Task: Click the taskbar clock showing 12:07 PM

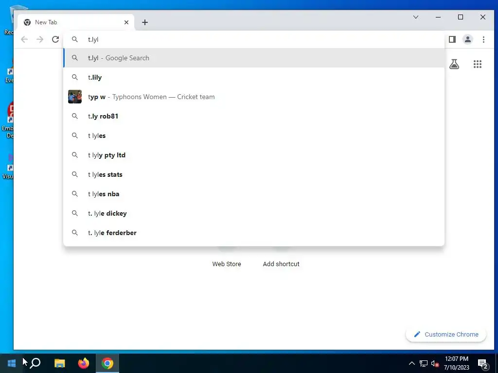Action: point(456,363)
